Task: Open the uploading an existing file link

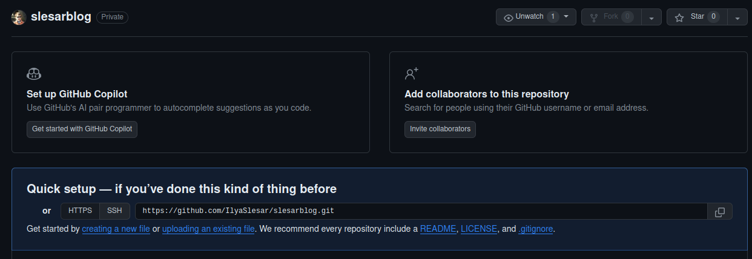Action: [x=208, y=229]
